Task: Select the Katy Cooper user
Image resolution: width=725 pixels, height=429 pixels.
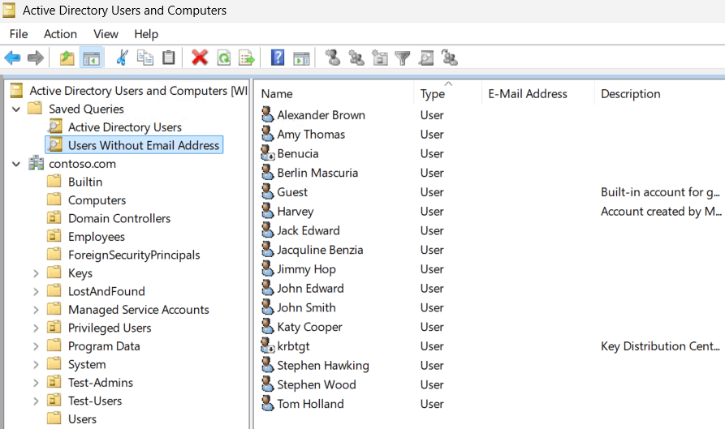Action: pos(309,327)
